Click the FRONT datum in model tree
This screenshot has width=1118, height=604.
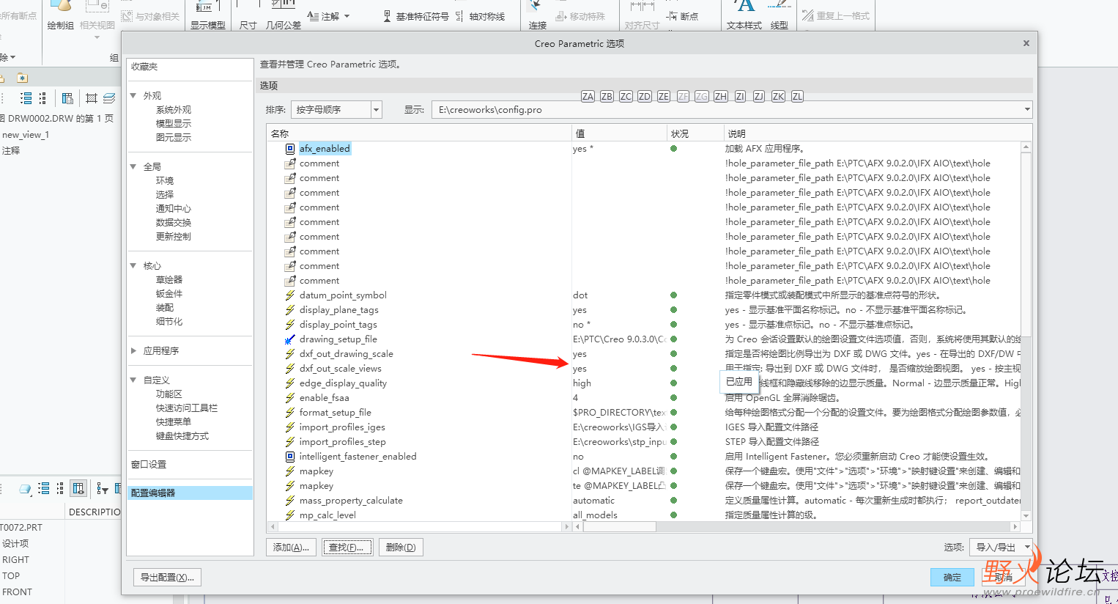pos(17,592)
